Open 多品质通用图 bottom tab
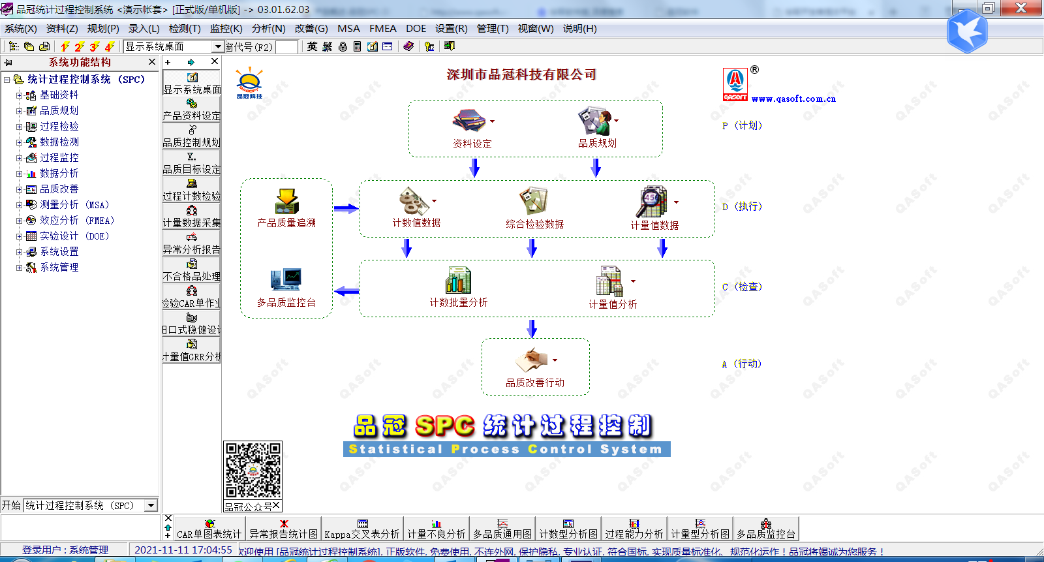Screen dimensions: 1044x562 click(x=502, y=529)
